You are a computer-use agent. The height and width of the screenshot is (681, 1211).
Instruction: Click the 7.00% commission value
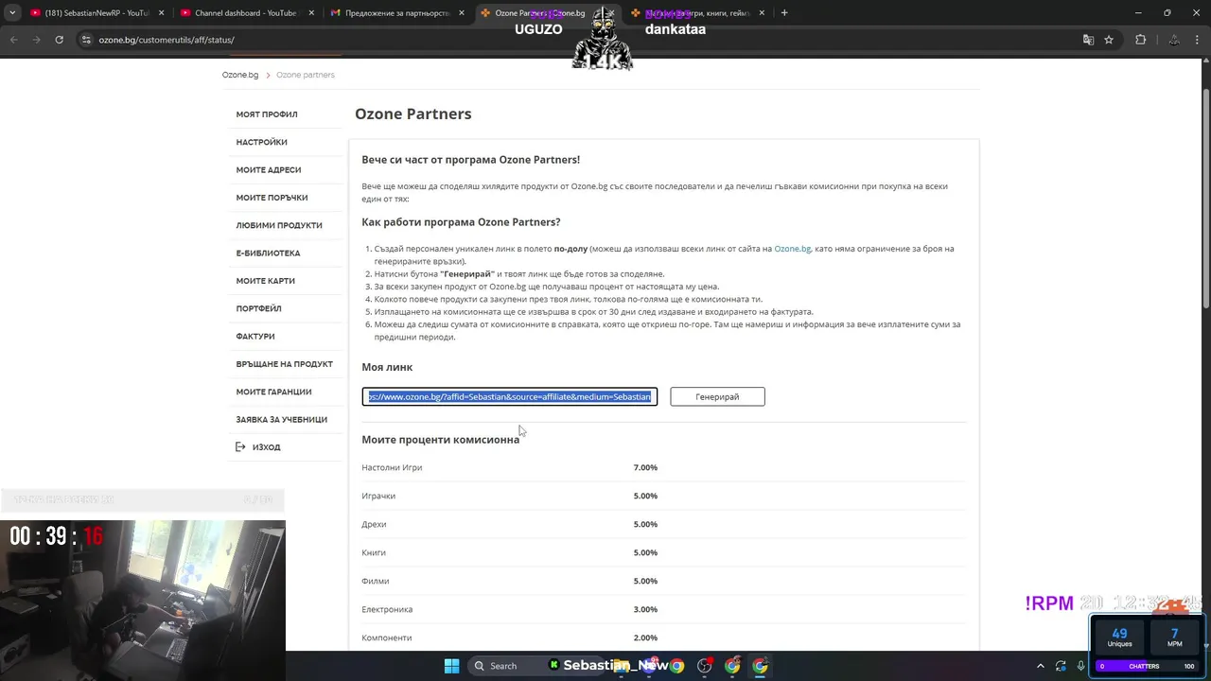tap(645, 467)
